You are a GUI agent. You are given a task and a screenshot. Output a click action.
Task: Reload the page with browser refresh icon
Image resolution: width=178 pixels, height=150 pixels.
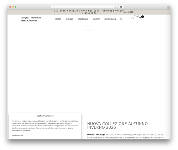(x=116, y=7)
